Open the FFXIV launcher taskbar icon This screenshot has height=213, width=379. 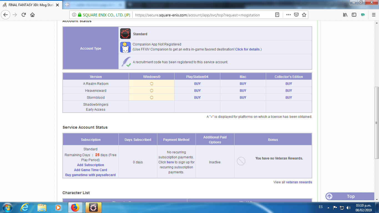pyautogui.click(x=93, y=207)
